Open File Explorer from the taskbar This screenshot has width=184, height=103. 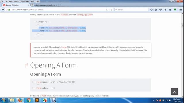[x=12, y=100]
